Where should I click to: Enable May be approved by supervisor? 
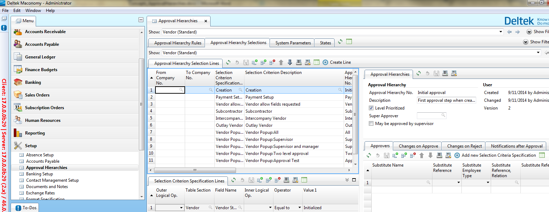tap(371, 124)
